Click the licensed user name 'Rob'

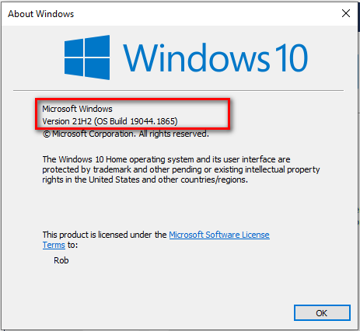pos(61,260)
